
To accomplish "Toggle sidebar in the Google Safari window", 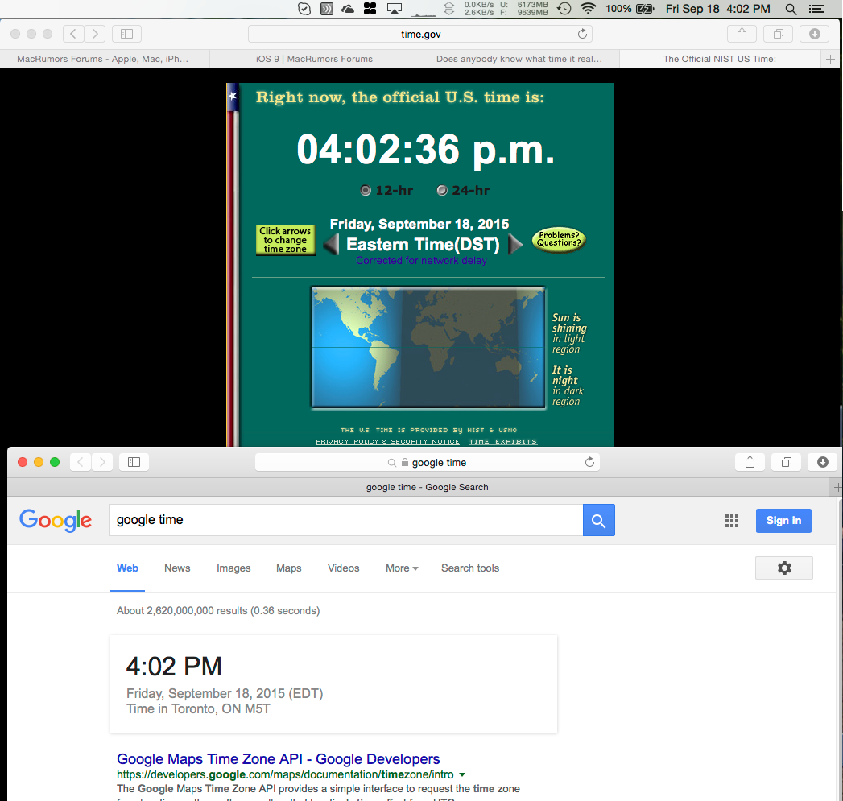I will pyautogui.click(x=134, y=462).
